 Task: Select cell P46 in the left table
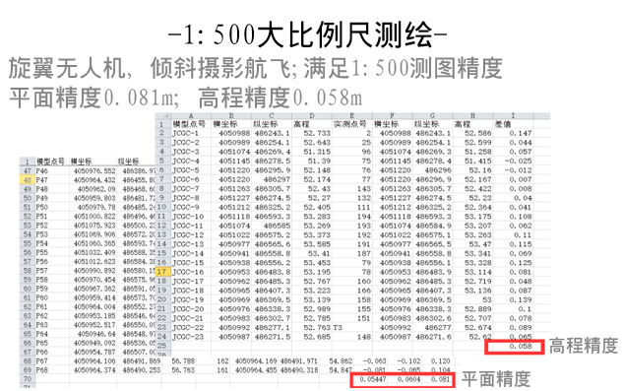tap(52, 171)
